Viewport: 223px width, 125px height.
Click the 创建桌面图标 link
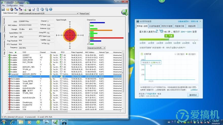(183, 21)
